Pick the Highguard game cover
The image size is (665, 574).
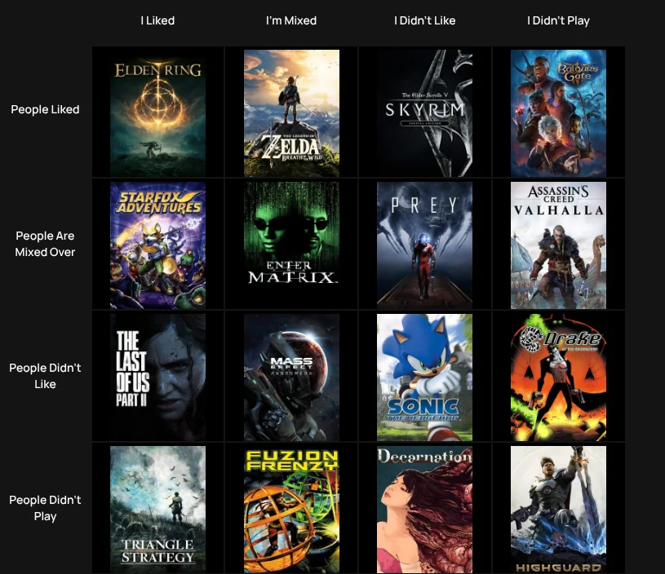558,510
